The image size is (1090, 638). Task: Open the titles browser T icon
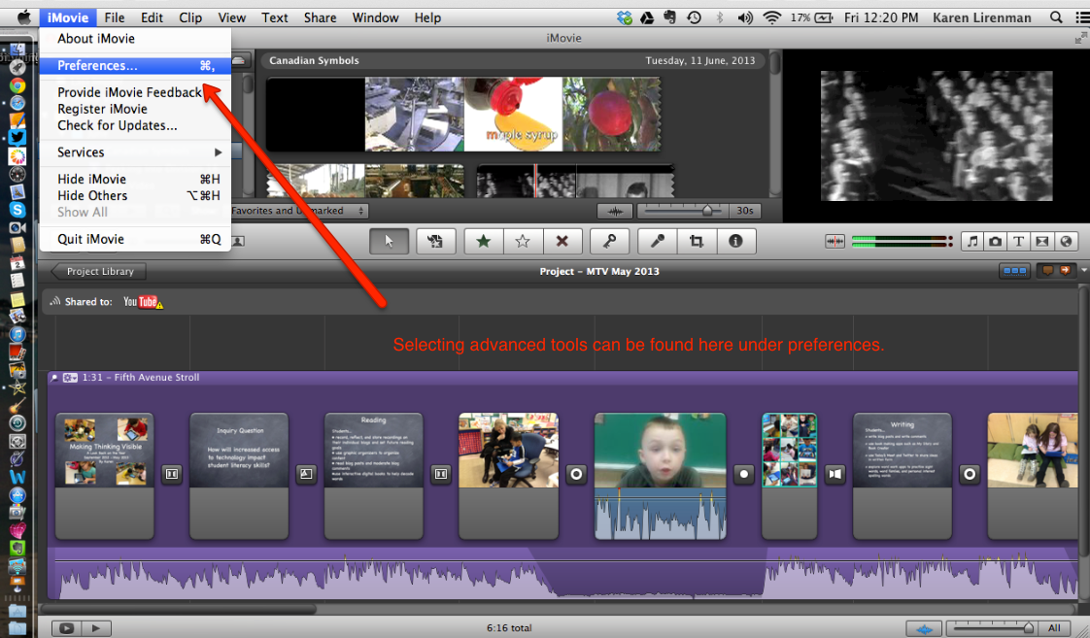pos(1018,241)
